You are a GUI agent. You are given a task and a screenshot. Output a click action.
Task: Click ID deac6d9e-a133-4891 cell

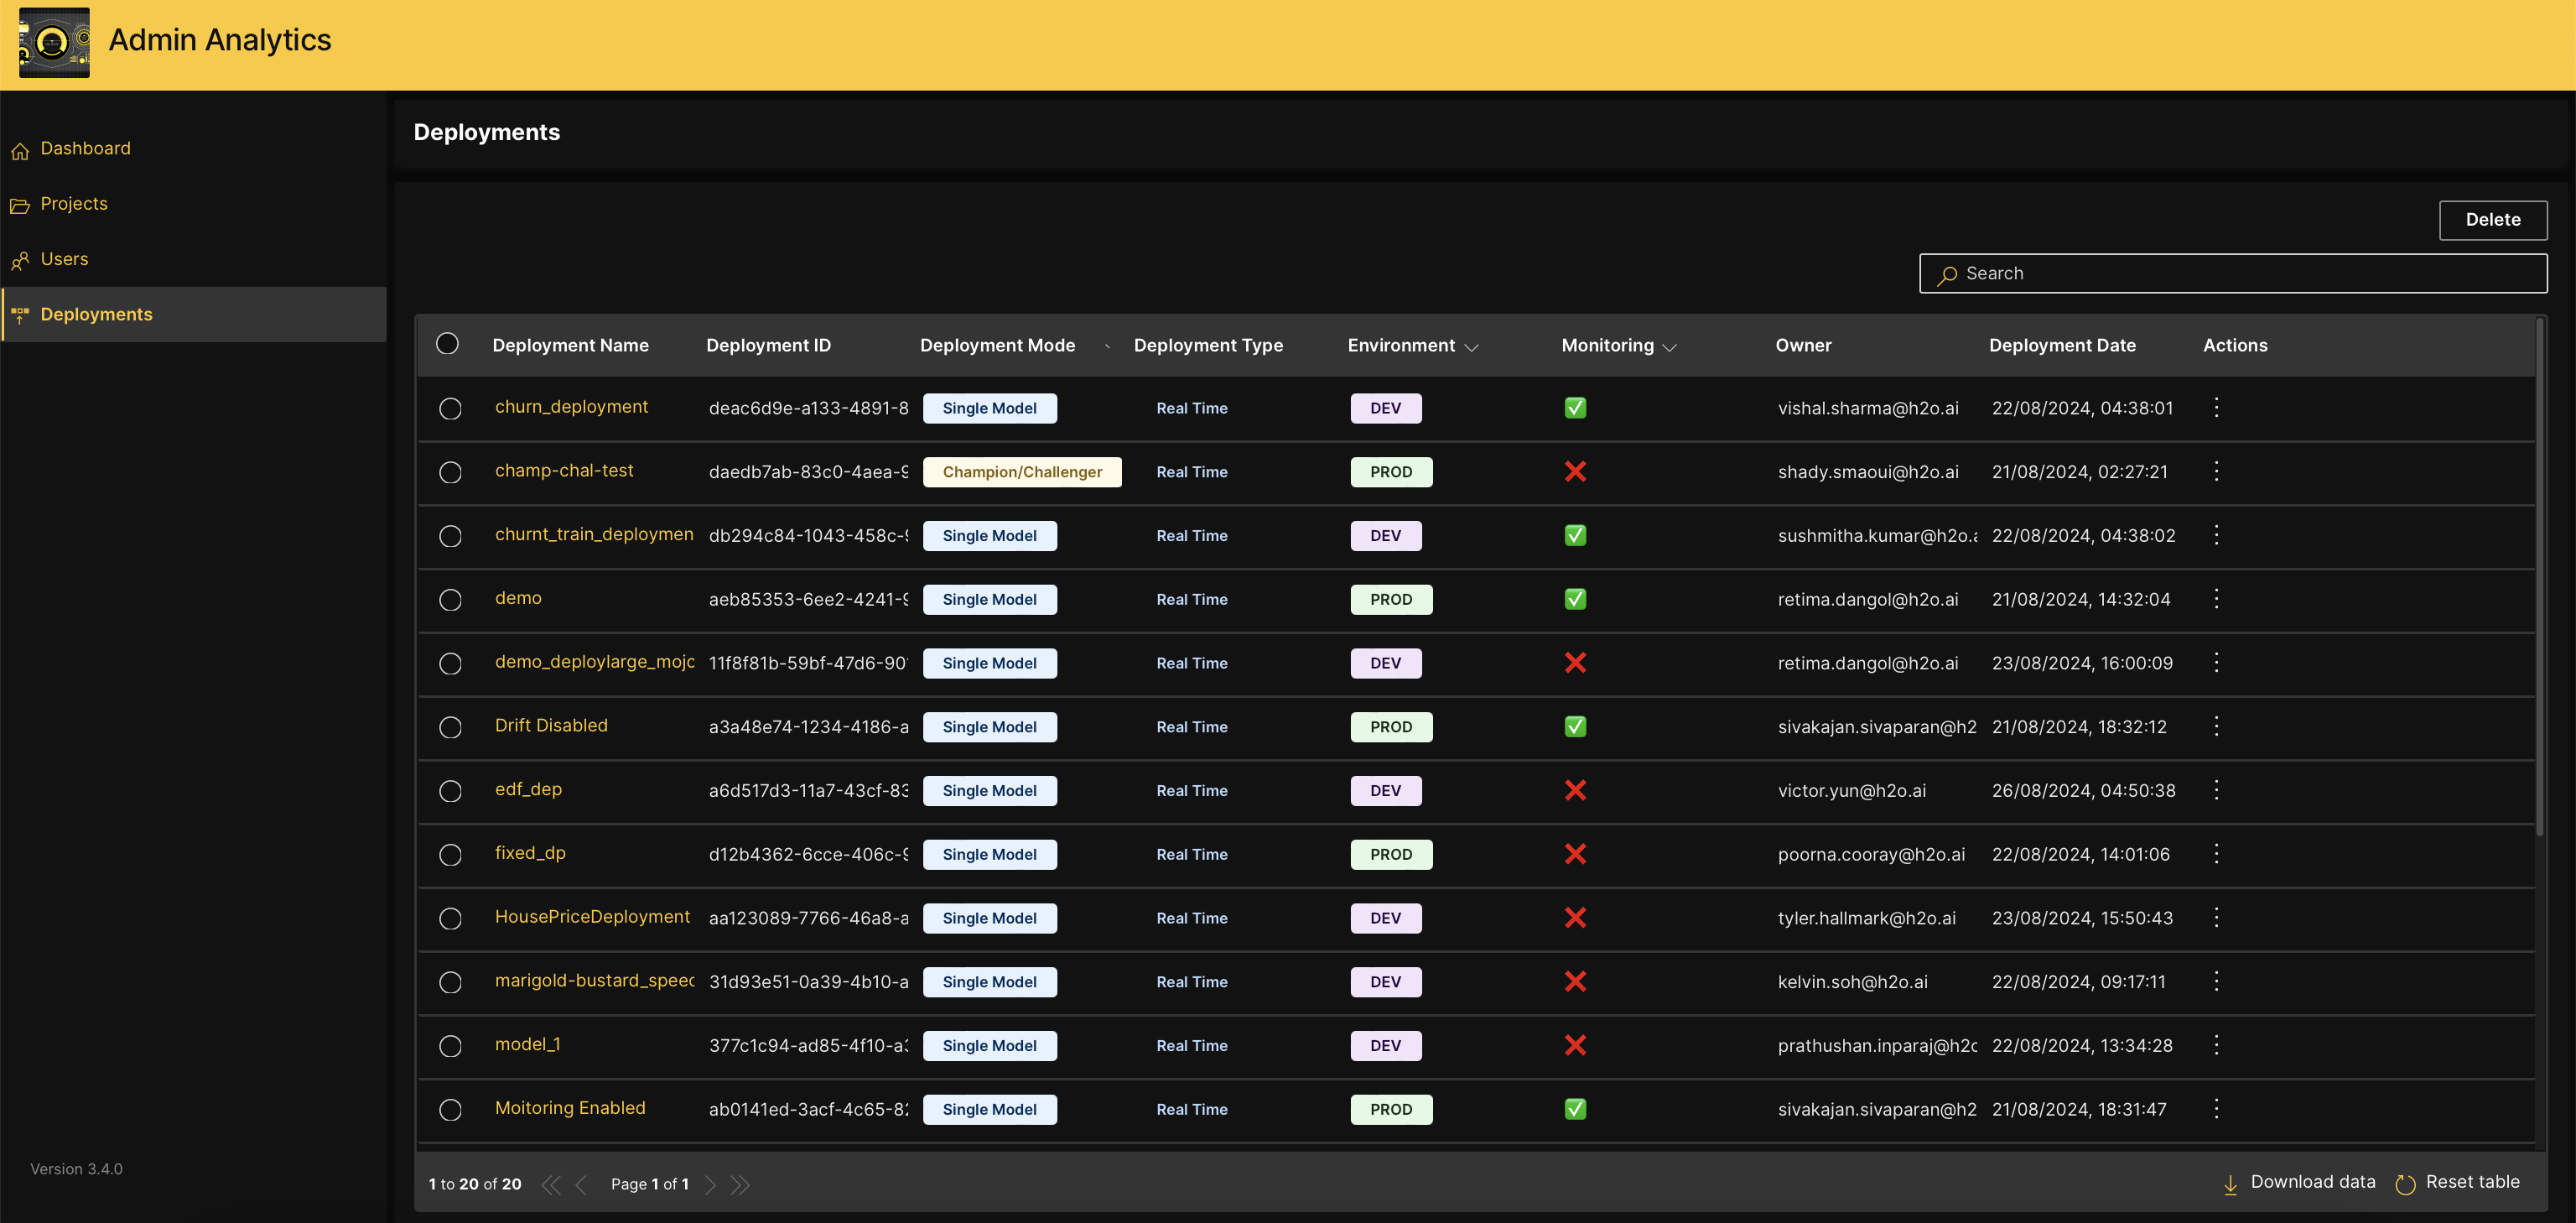pyautogui.click(x=808, y=408)
